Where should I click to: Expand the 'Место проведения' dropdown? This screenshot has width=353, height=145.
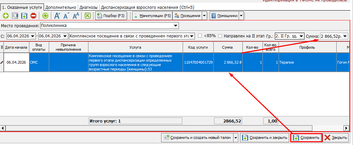(176, 26)
